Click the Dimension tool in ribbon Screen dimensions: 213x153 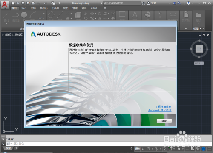tap(173, 14)
